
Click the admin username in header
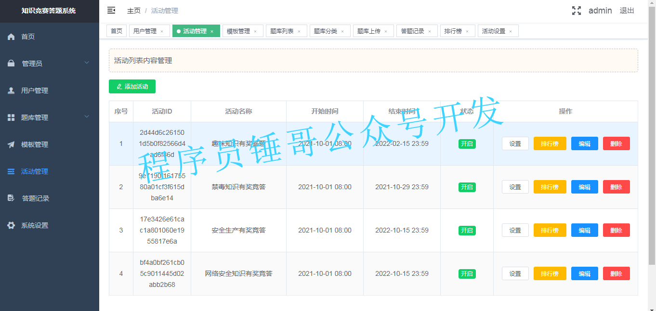pyautogui.click(x=600, y=11)
